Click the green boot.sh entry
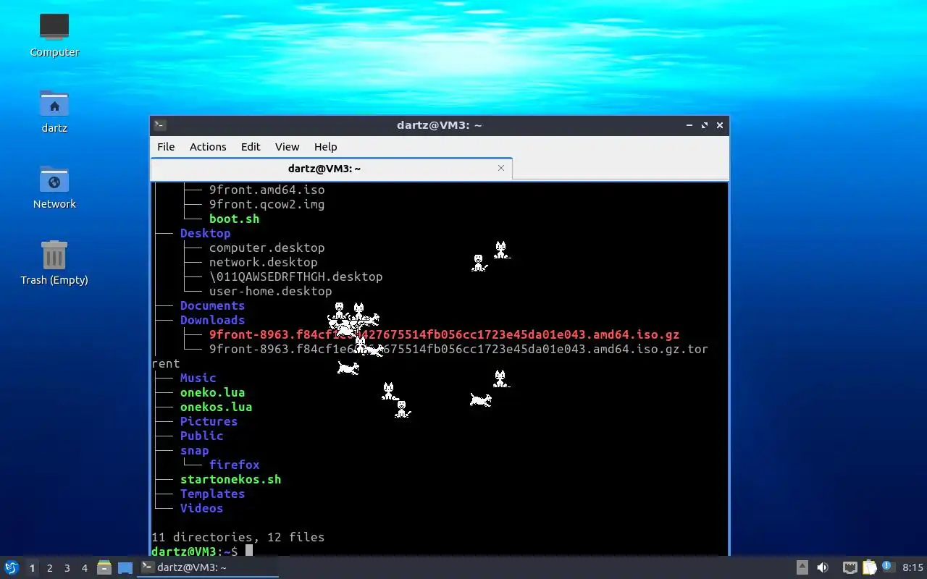This screenshot has height=579, width=927. (x=234, y=219)
